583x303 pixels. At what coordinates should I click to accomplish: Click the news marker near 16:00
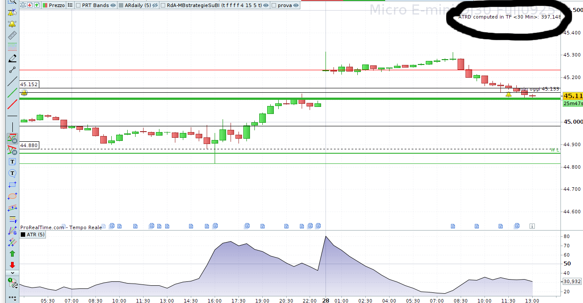(215, 226)
